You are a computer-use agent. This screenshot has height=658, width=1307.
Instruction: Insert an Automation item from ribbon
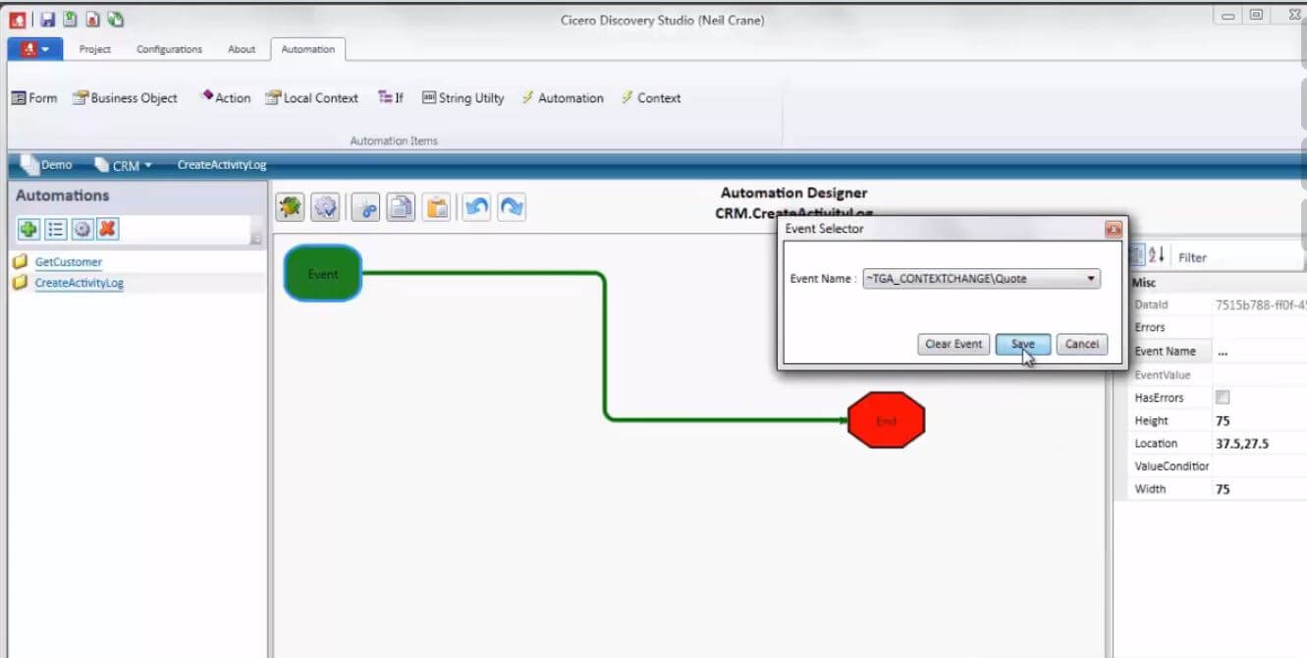tap(563, 98)
